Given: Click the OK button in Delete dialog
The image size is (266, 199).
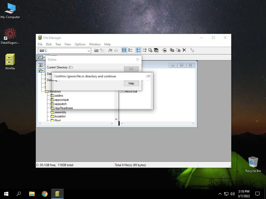Looking at the screenshot, I should (131, 69).
